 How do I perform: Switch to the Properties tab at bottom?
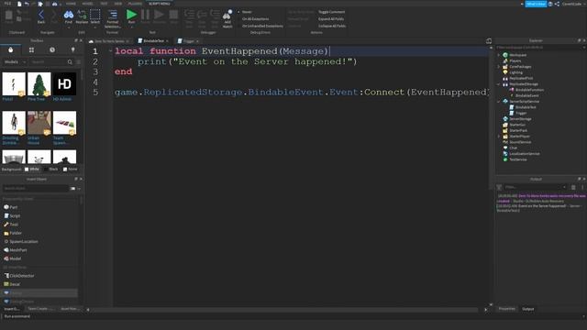coord(506,309)
